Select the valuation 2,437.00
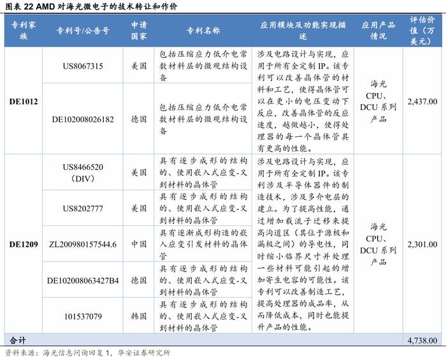The width and height of the screenshot is (446, 359). (422, 101)
